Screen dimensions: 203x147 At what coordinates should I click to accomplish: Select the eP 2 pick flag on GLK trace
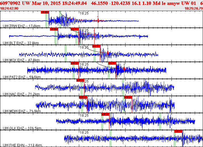click(105, 114)
